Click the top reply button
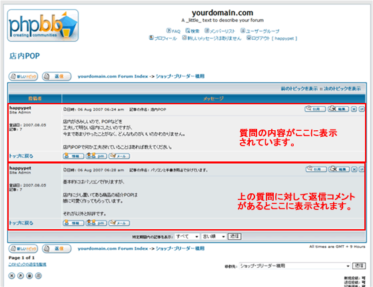Image resolution: width=373 pixels, height=287 pixels. (x=57, y=76)
